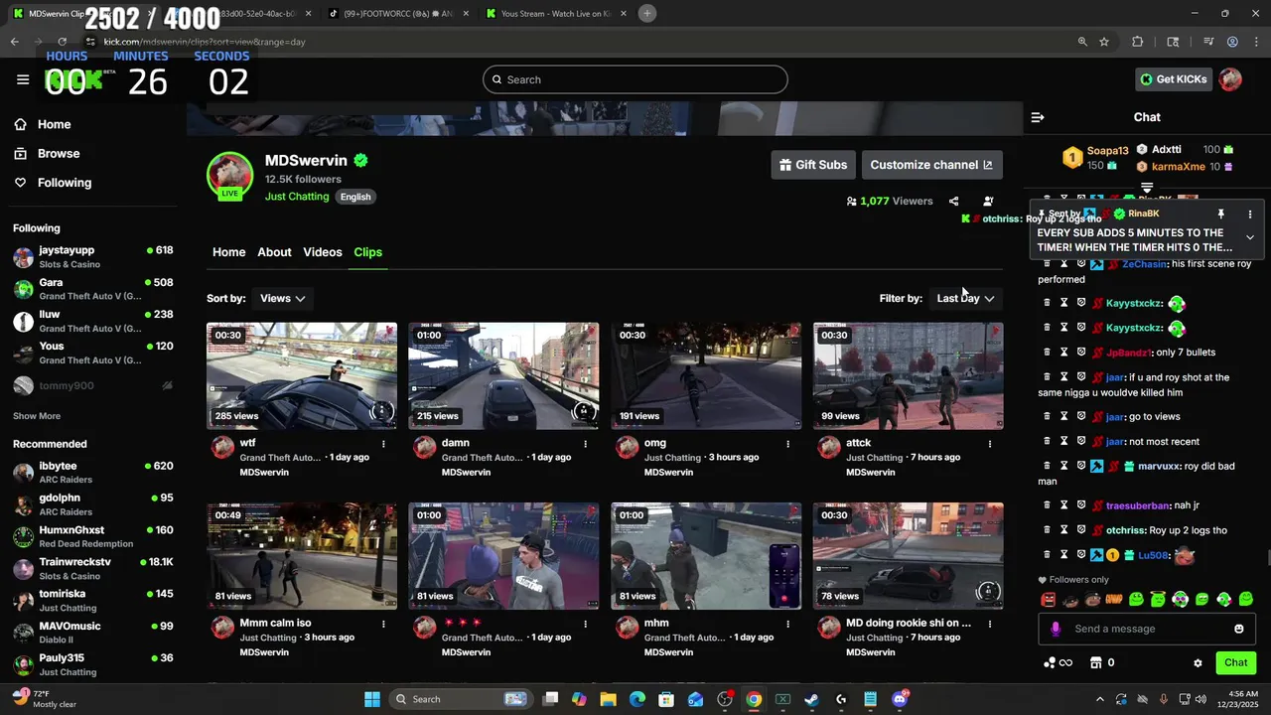Viewport: 1271px width, 715px height.
Task: Click the Search input field
Action: pos(635,79)
